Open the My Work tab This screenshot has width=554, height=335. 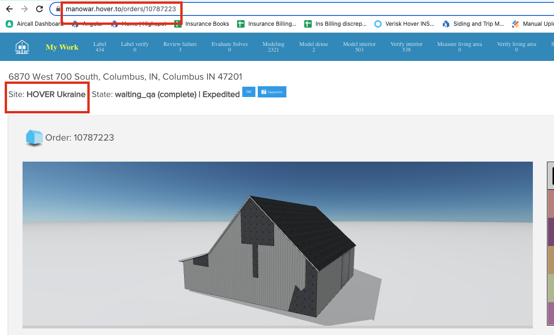62,47
